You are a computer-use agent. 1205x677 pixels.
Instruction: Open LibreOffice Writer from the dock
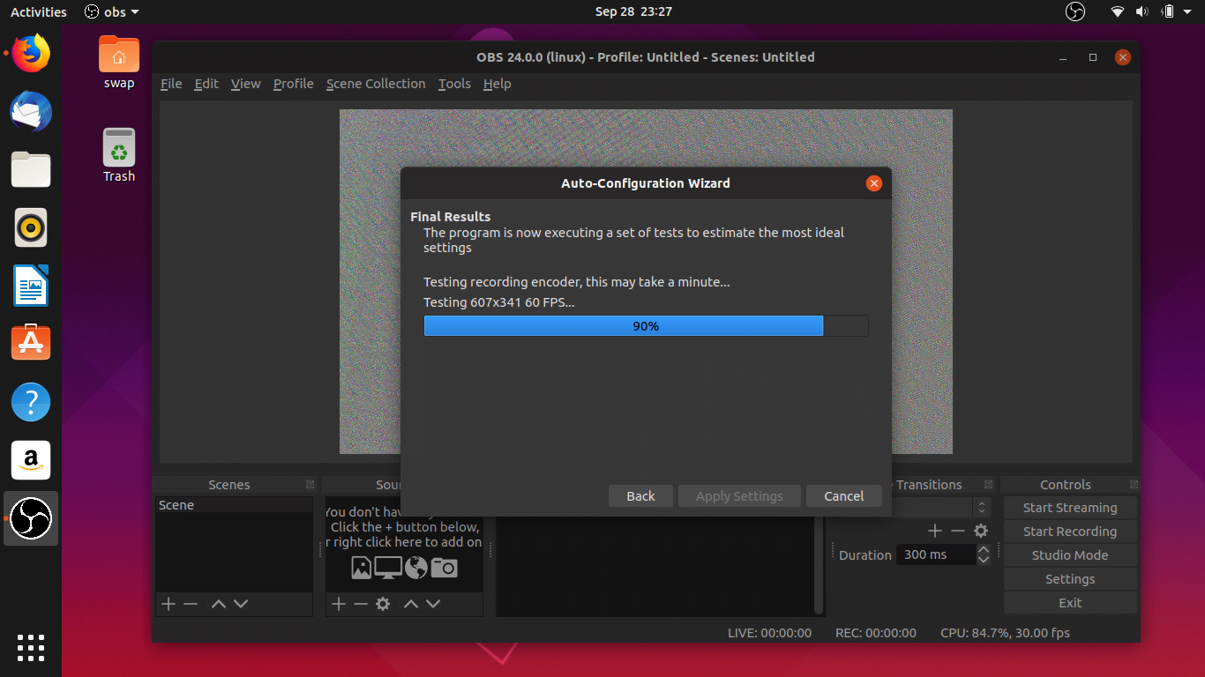point(31,286)
